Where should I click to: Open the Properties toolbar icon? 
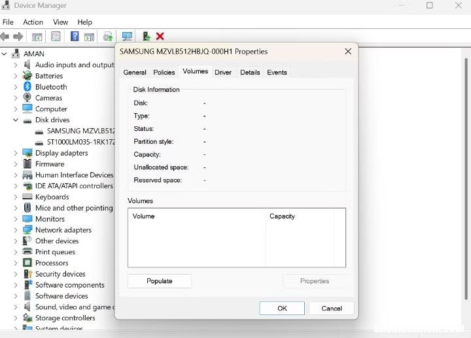pyautogui.click(x=56, y=37)
